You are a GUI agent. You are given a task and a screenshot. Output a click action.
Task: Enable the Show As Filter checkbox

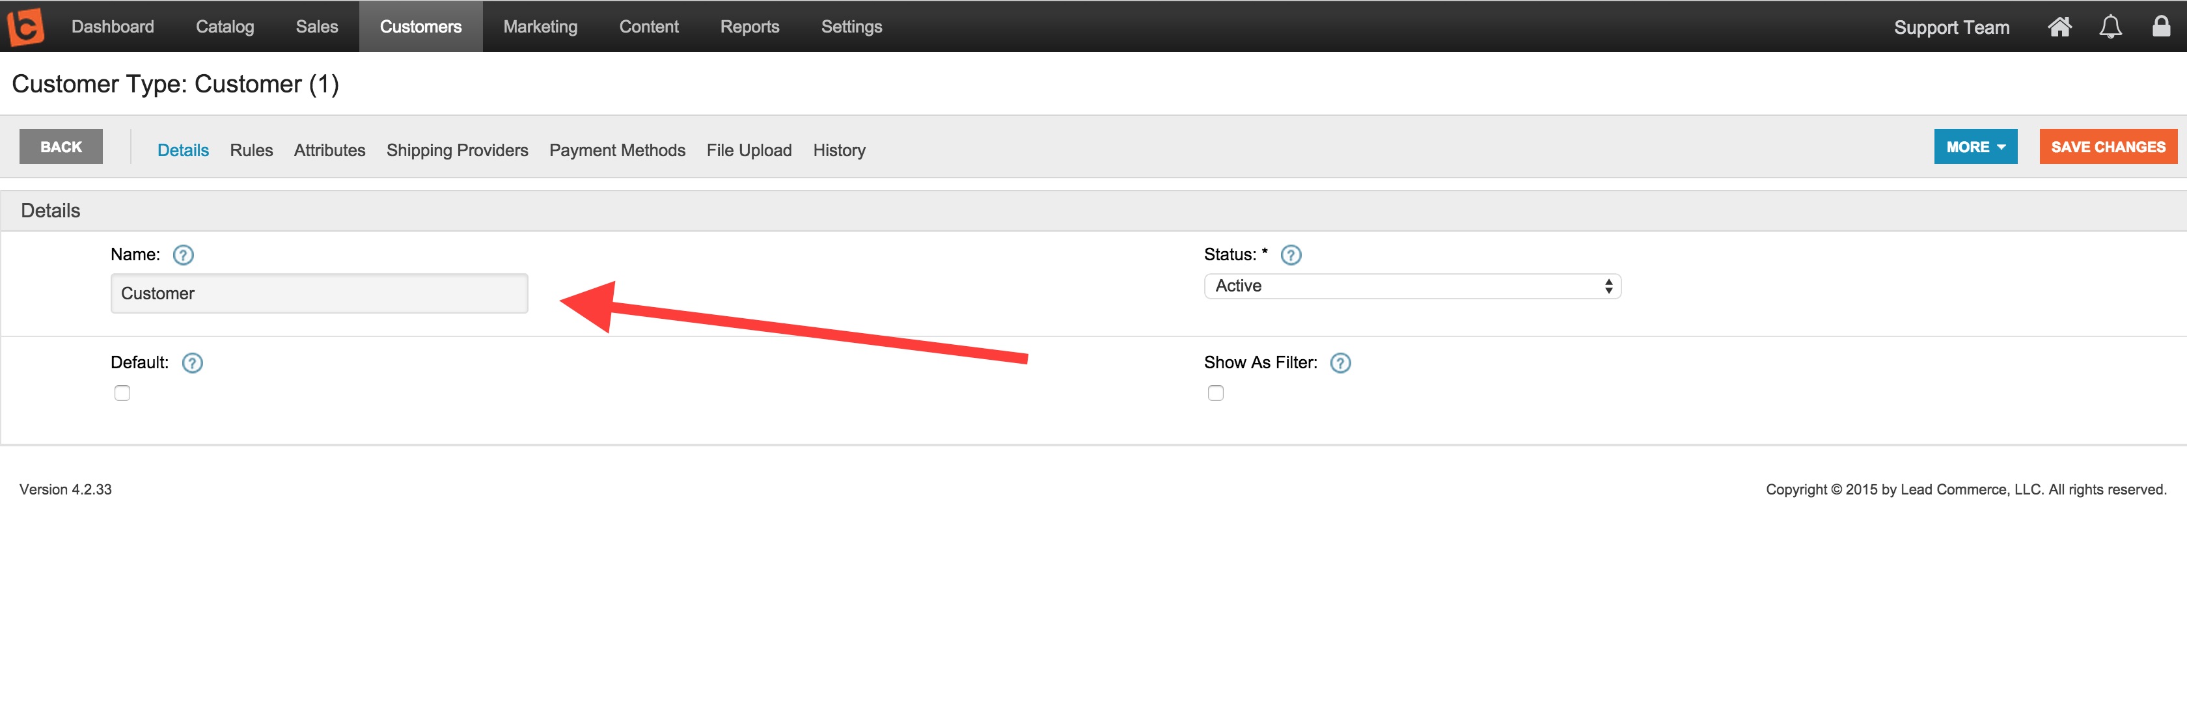(x=1216, y=393)
